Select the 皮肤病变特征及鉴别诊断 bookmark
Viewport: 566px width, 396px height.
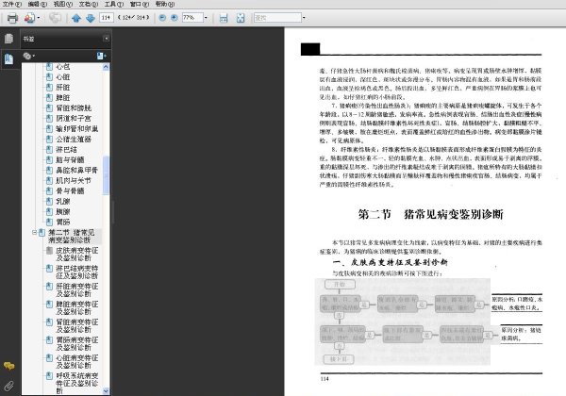77,255
